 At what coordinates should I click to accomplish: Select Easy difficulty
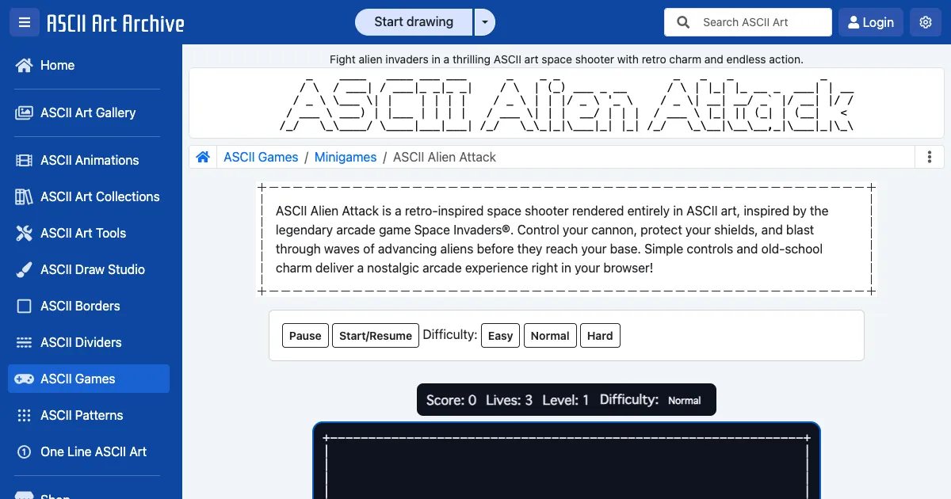pos(500,336)
